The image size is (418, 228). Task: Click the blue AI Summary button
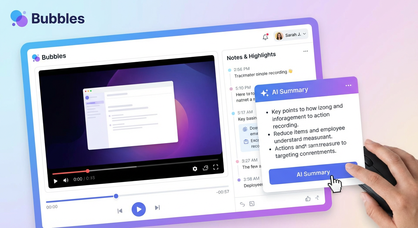[x=313, y=173]
